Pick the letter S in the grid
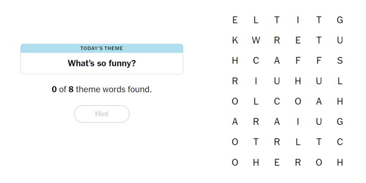Viewport: 366px width, 183px height. click(340, 61)
